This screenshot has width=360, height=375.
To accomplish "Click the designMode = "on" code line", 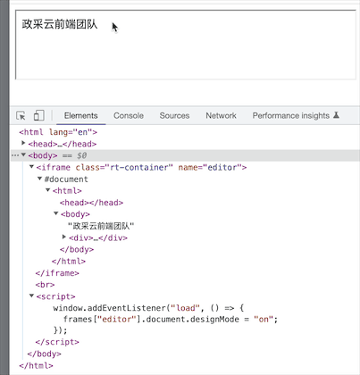I will coord(171,320).
